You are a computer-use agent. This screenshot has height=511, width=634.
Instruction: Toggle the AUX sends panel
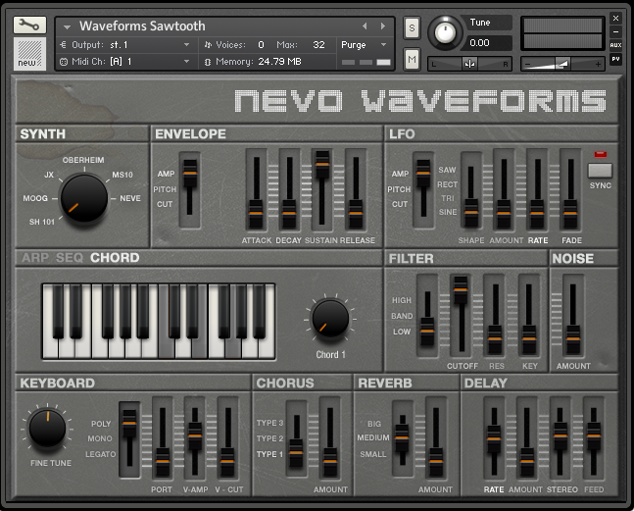615,45
